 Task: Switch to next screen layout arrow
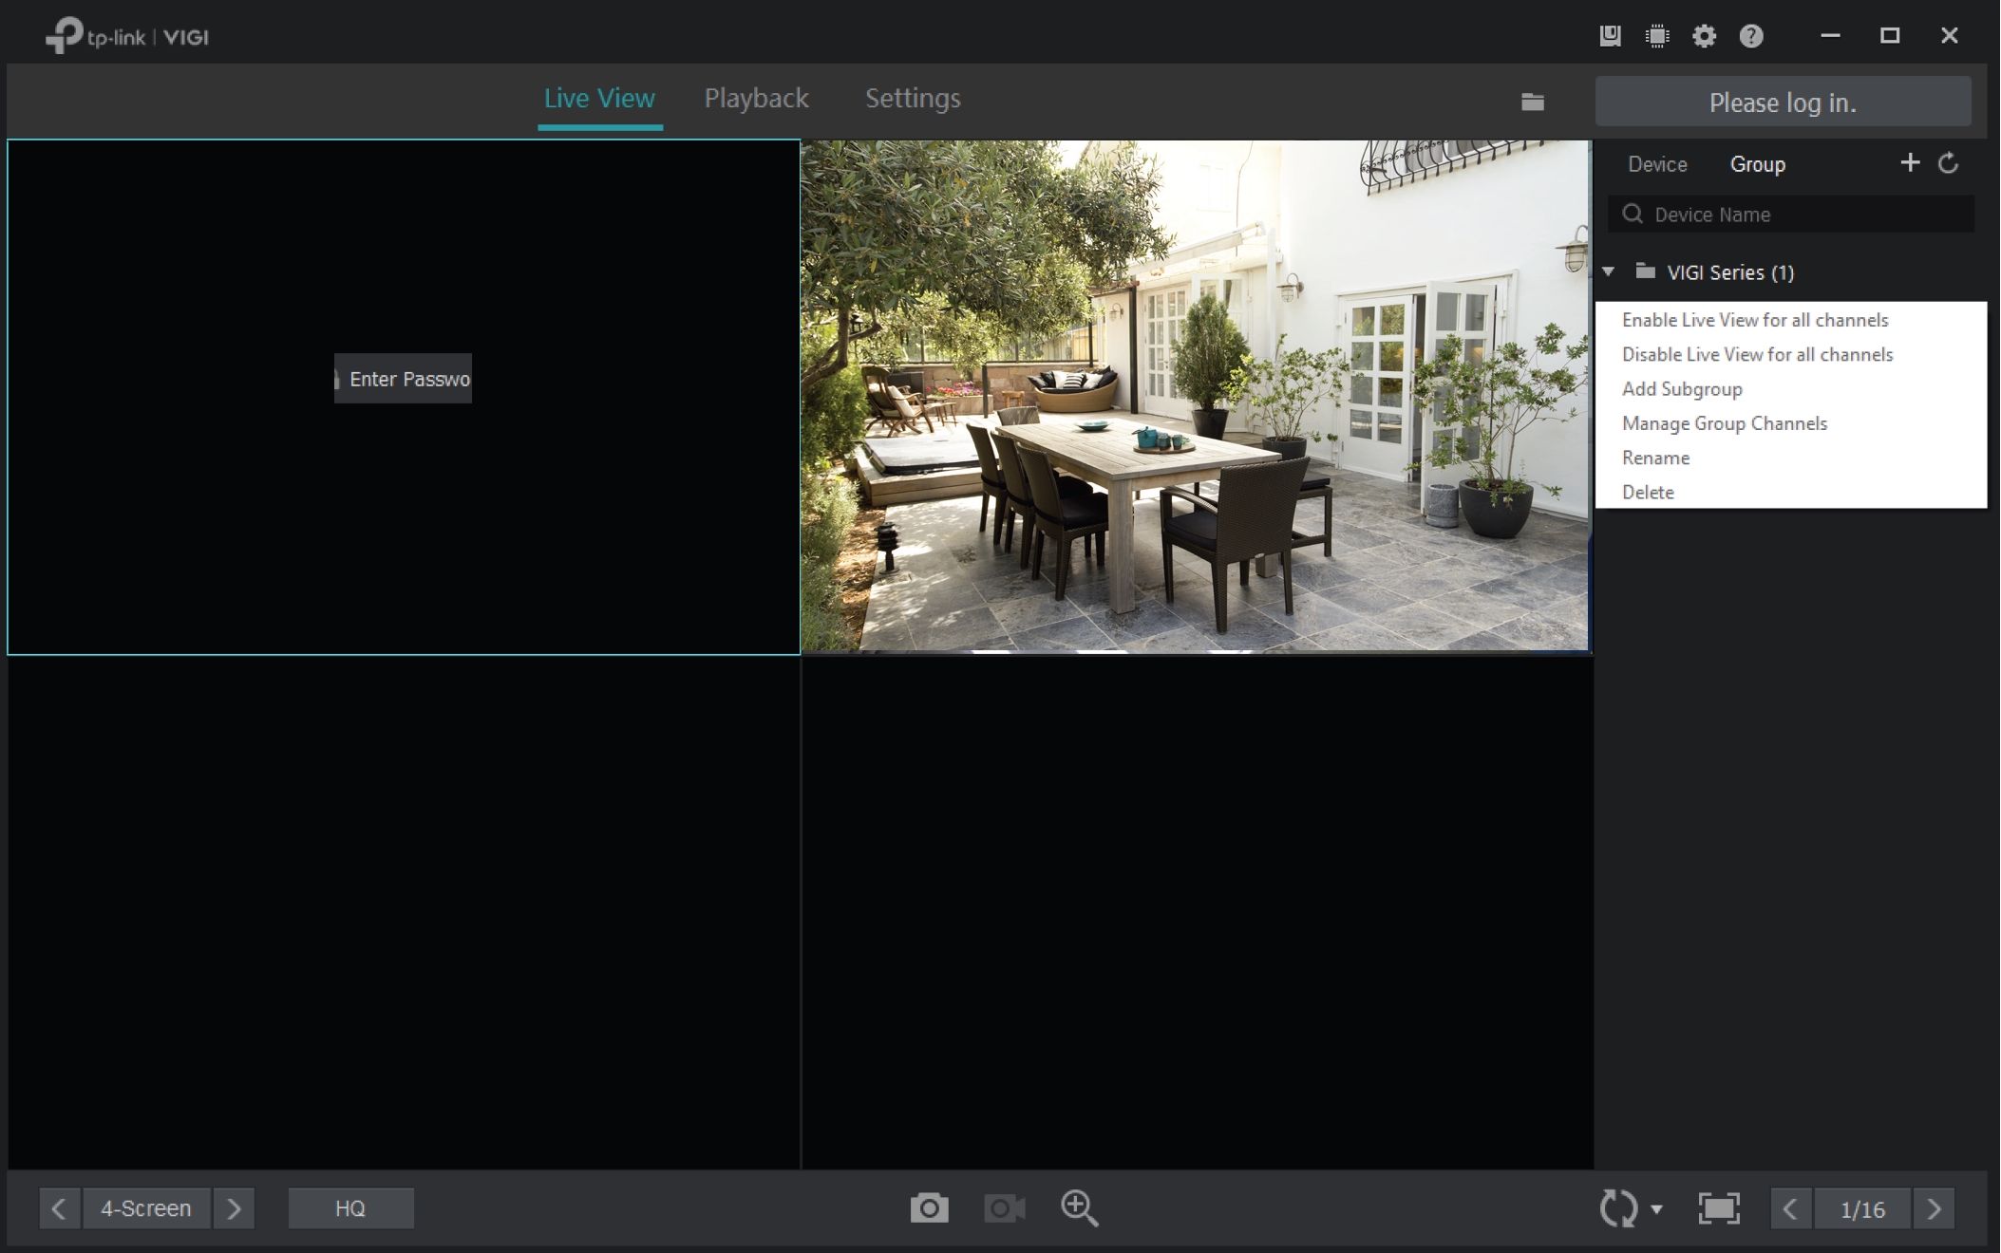pyautogui.click(x=234, y=1208)
